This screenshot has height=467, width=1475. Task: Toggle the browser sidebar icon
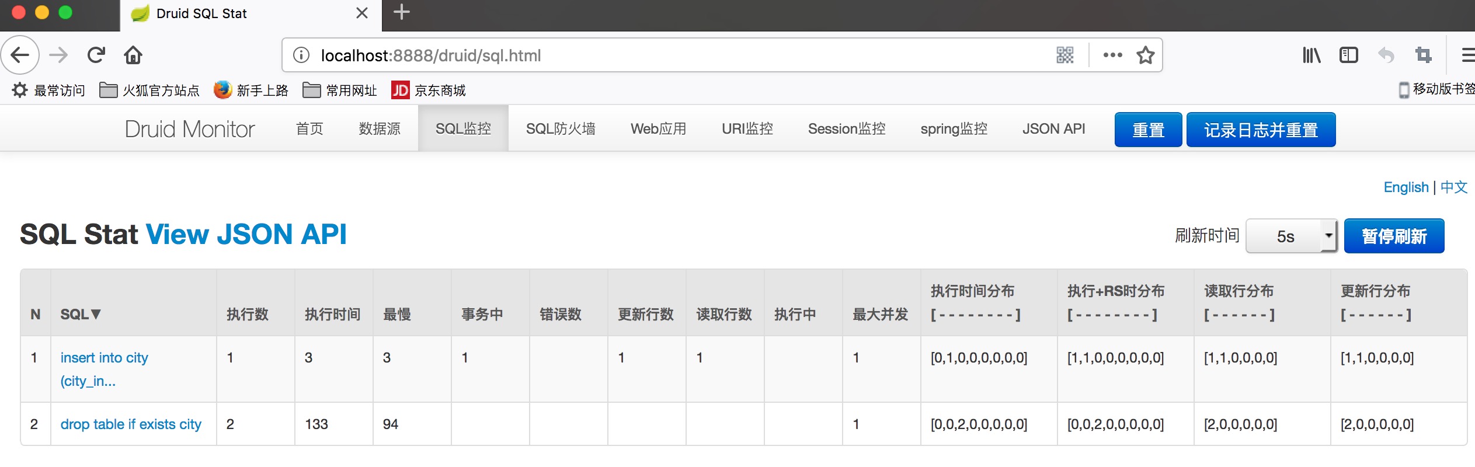(1349, 55)
